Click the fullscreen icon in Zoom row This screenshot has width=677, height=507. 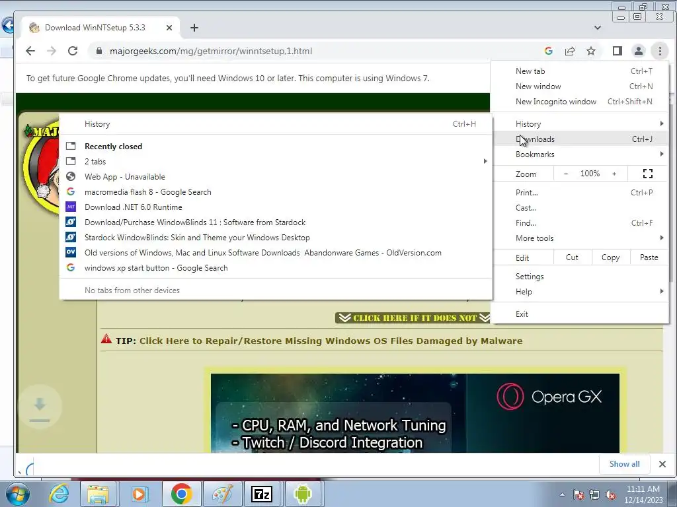648,174
